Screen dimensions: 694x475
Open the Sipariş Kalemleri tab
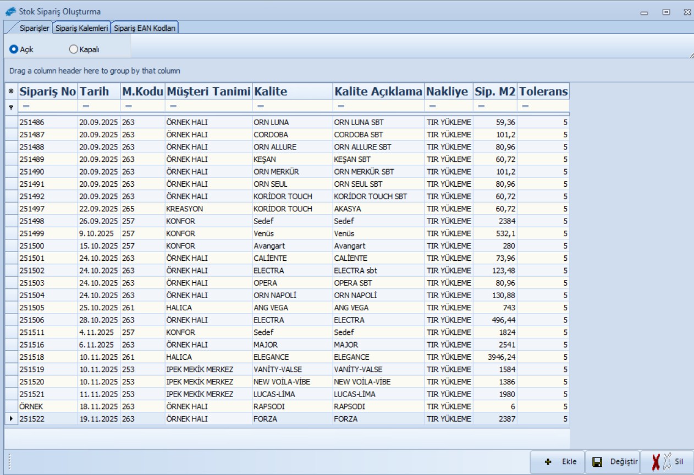click(x=82, y=28)
